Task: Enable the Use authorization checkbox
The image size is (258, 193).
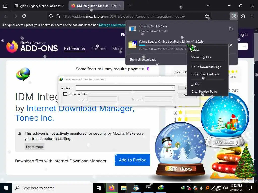Action: pyautogui.click(x=65, y=94)
